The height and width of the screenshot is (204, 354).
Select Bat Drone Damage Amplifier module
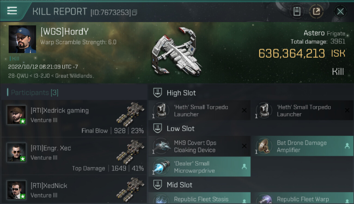coord(302,146)
